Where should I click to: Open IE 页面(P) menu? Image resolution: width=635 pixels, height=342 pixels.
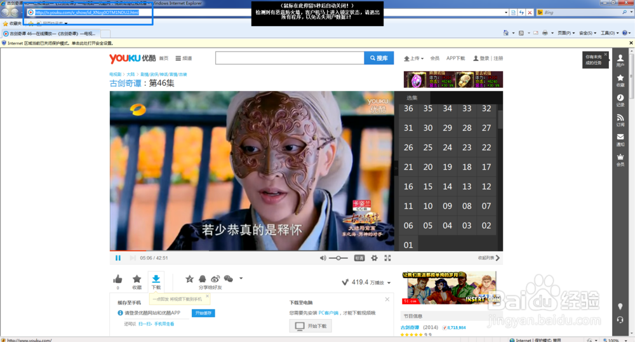tap(566, 33)
